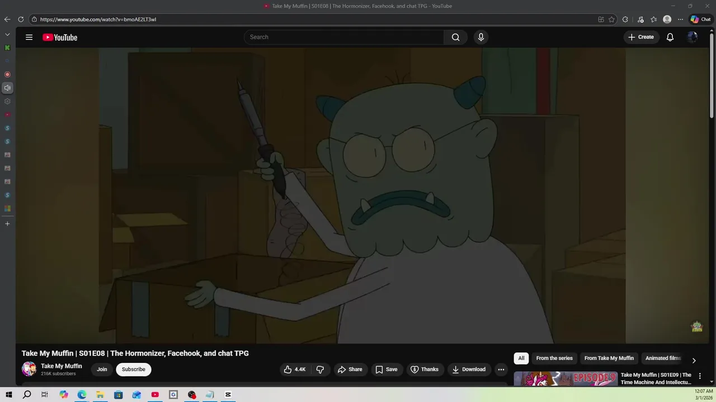Open the Create menu button

[641, 37]
